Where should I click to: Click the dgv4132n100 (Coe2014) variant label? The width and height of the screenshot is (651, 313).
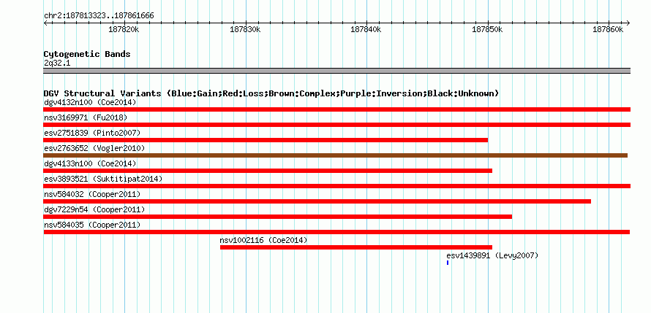pos(90,102)
